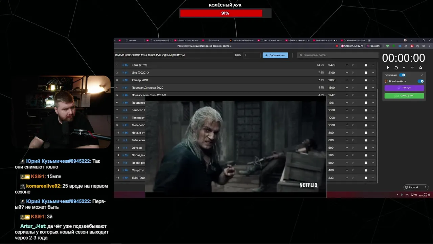Screen dimensions: 433x244
Task: Delete the Икс (2022) X lot
Action: [366, 73]
